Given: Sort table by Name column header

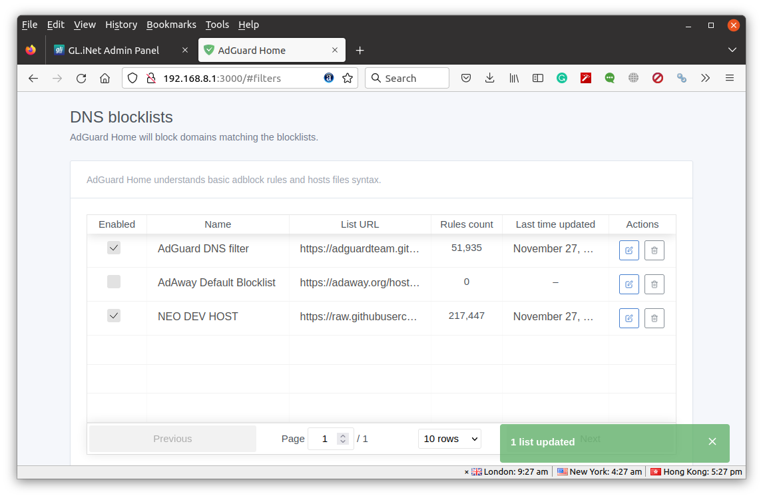Looking at the screenshot, I should pos(218,224).
